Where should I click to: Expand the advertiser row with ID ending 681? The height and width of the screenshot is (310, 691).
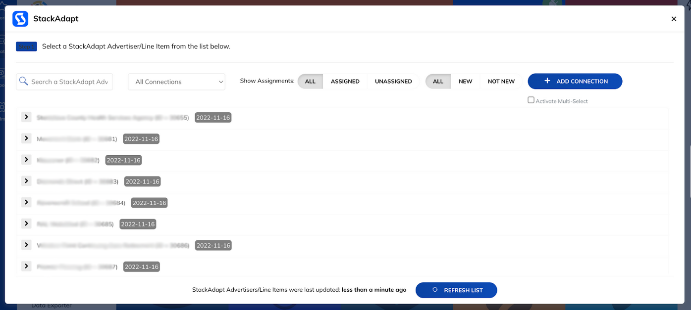click(27, 138)
